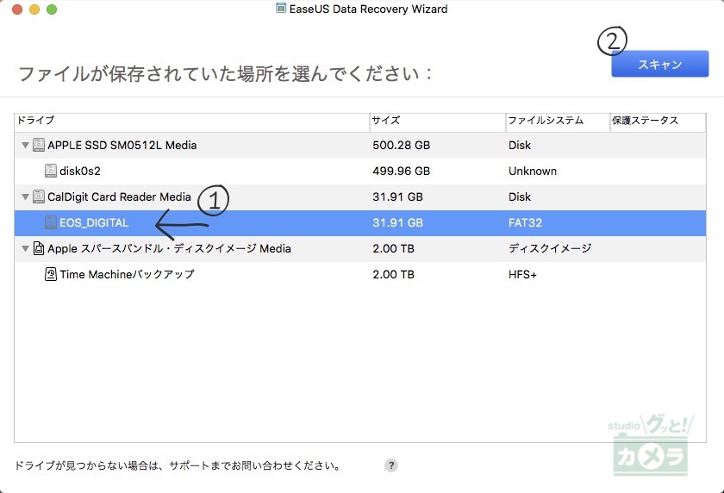Click the 500.28 GB size cell
The image size is (724, 493).
click(402, 146)
